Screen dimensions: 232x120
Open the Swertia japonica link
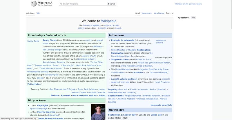(46, 112)
